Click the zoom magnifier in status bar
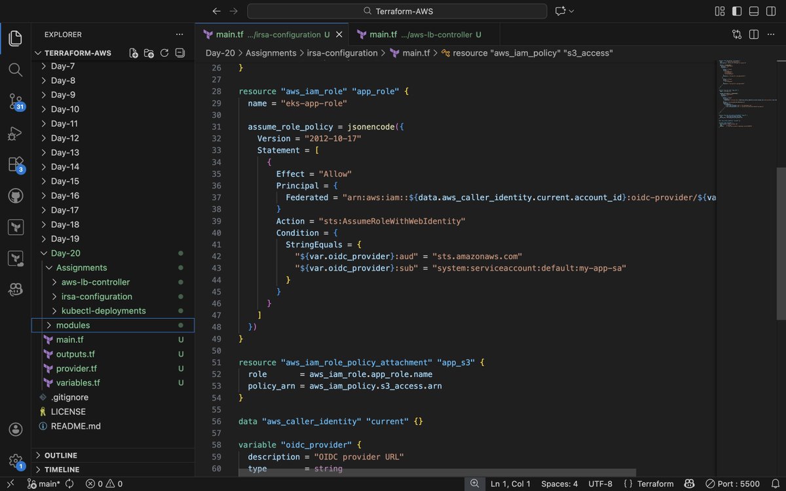 pos(474,484)
